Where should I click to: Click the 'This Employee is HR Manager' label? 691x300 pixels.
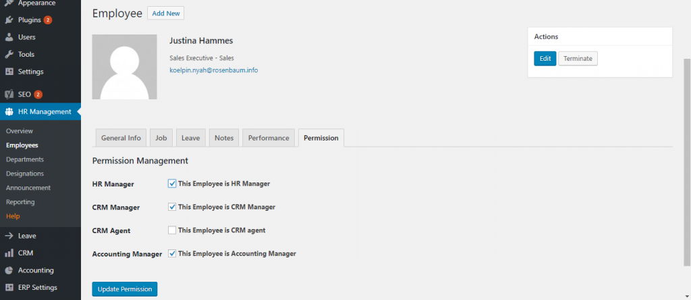pos(224,184)
